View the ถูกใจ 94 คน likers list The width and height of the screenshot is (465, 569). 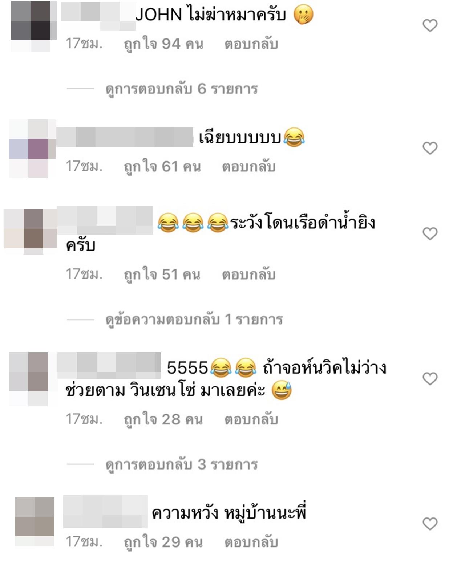pos(163,44)
